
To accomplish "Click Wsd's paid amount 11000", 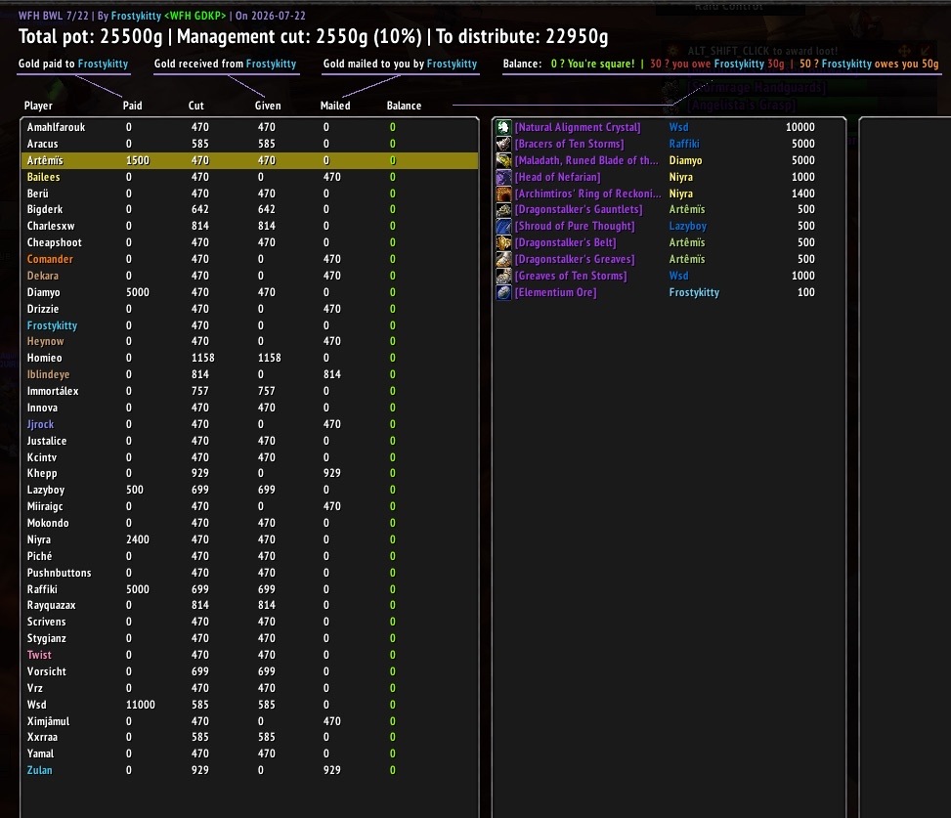I will click(x=140, y=705).
